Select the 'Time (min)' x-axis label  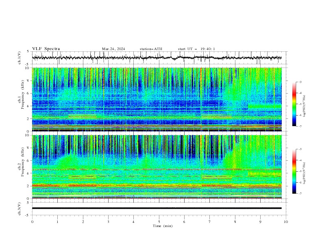pyautogui.click(x=163, y=226)
